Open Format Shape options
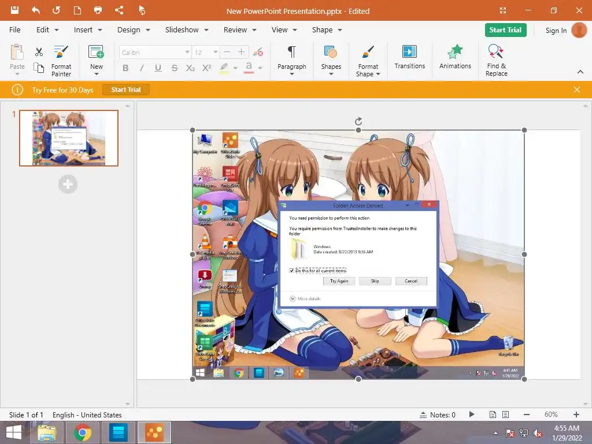 click(368, 60)
